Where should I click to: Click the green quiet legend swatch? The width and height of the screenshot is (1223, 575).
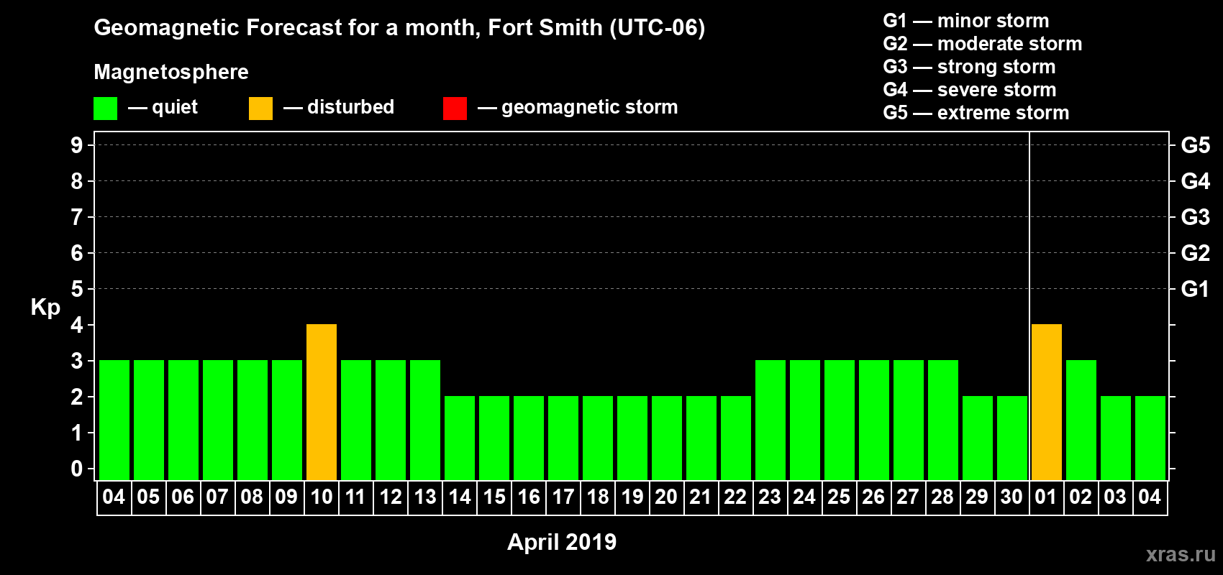106,109
